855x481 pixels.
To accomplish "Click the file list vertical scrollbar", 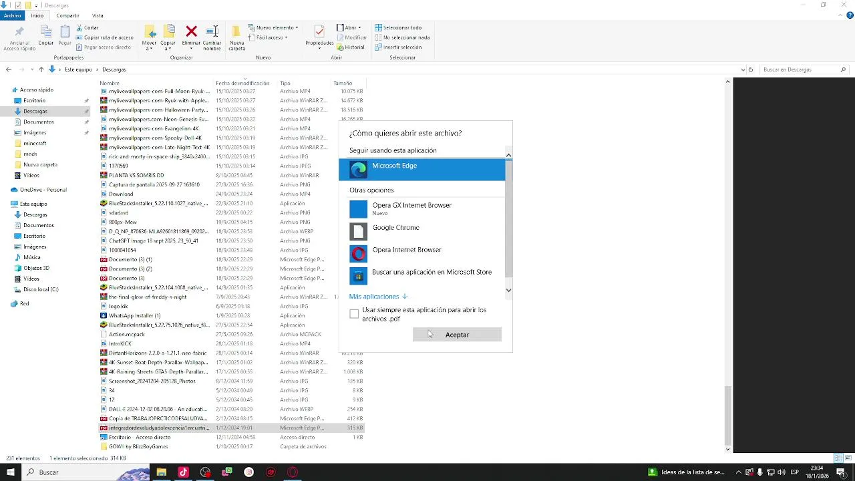I will click(x=728, y=415).
